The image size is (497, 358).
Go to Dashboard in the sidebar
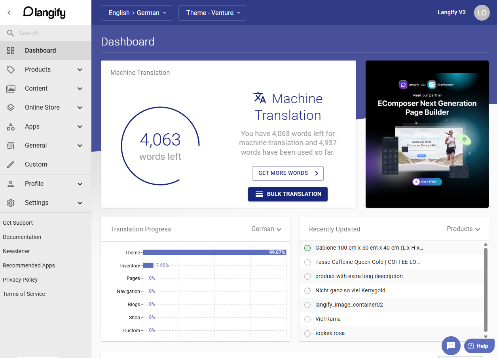click(x=46, y=51)
